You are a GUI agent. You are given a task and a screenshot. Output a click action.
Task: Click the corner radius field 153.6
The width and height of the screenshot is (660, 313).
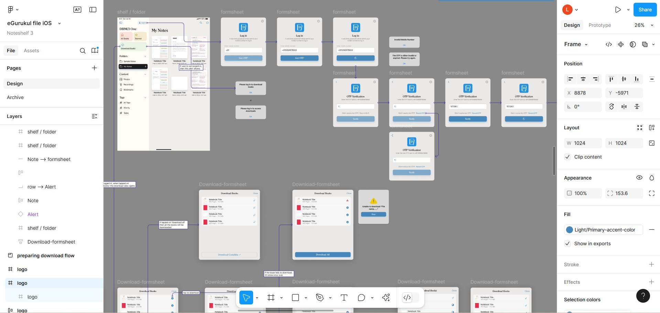pos(624,193)
